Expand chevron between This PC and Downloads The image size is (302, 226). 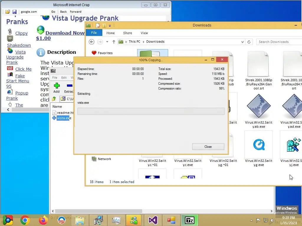(144, 42)
